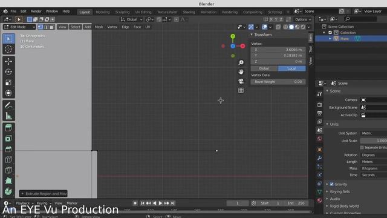
Task: Toggle the Gravity checkbox
Action: click(x=332, y=184)
